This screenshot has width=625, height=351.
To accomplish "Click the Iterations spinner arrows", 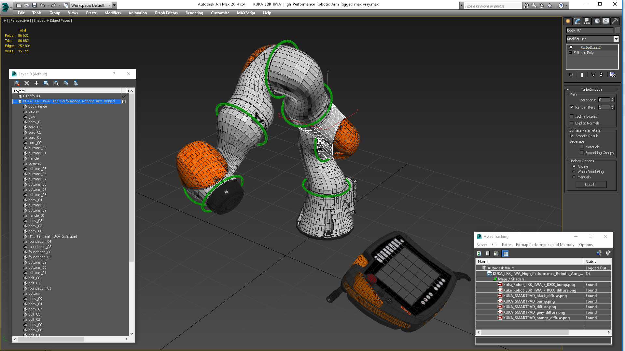I will click(x=612, y=100).
